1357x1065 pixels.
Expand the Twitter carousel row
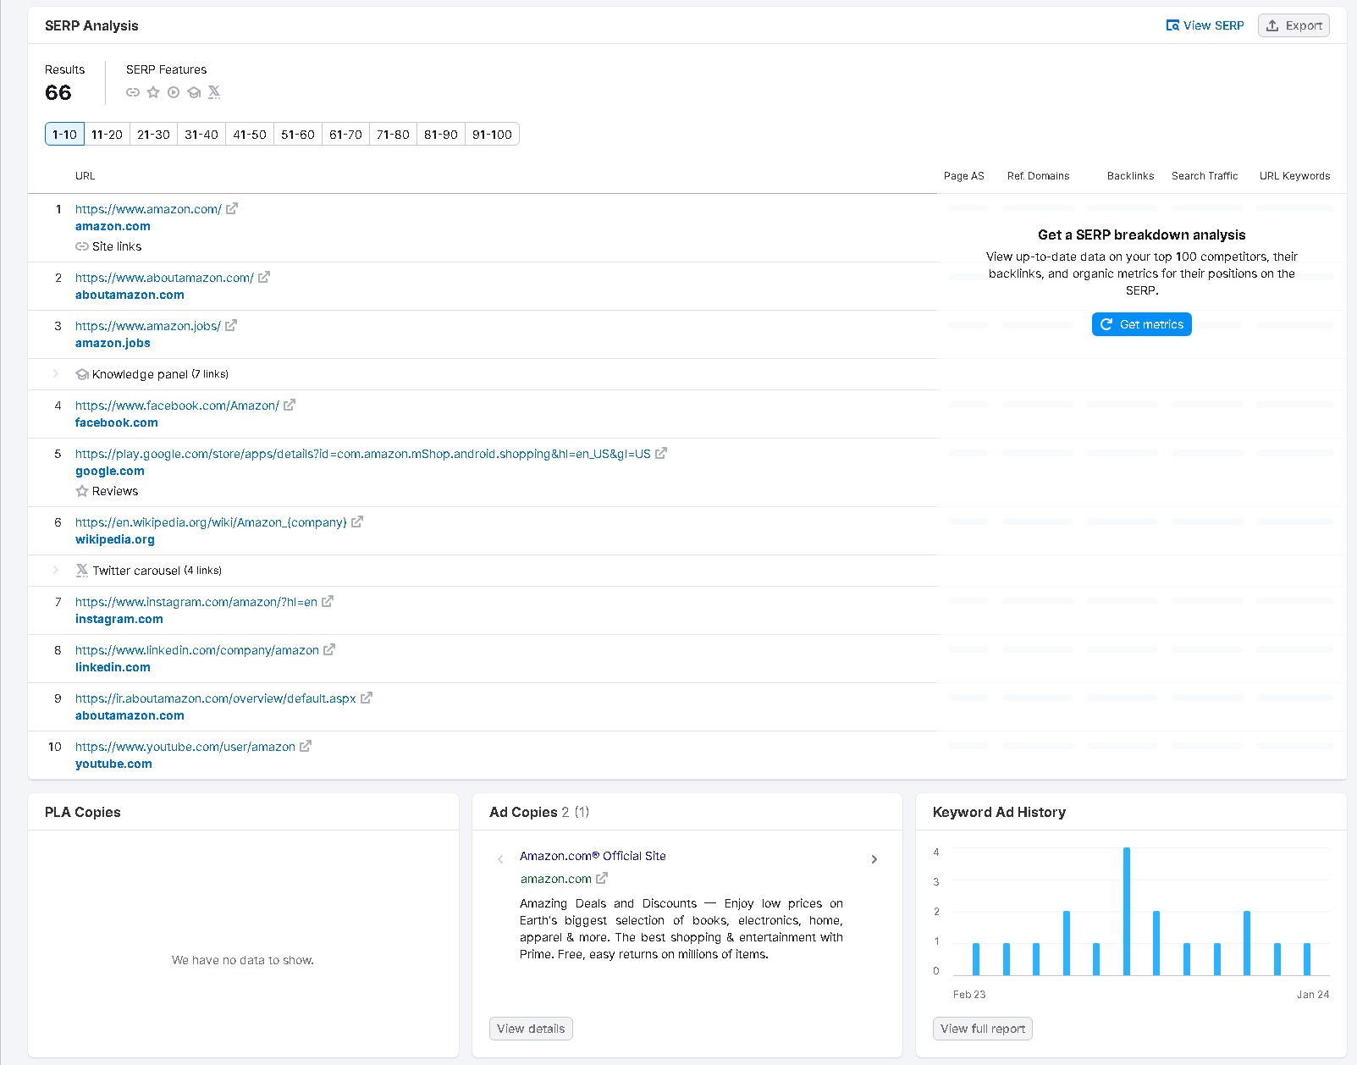pyautogui.click(x=56, y=570)
